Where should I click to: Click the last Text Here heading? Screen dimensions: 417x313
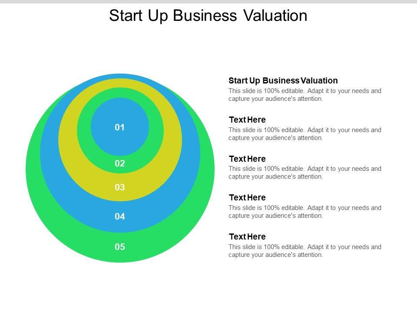coord(247,236)
